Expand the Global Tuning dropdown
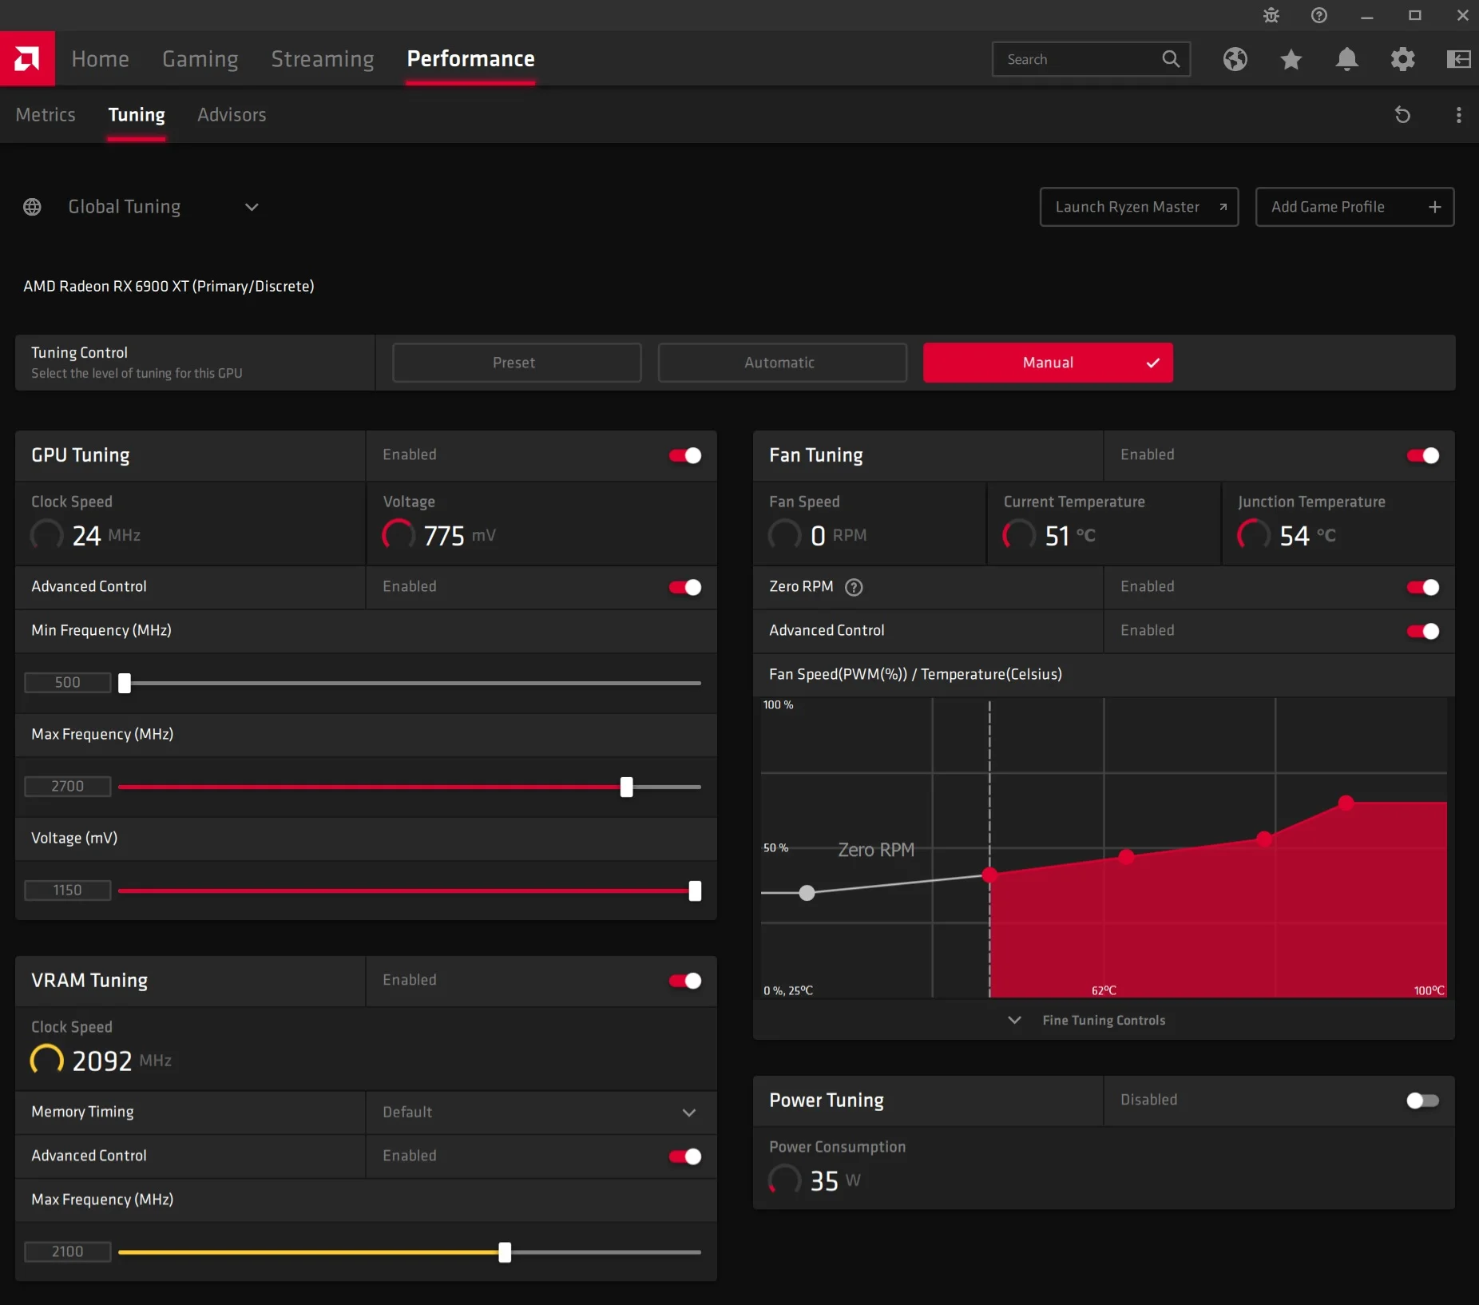Image resolution: width=1479 pixels, height=1305 pixels. pos(252,207)
